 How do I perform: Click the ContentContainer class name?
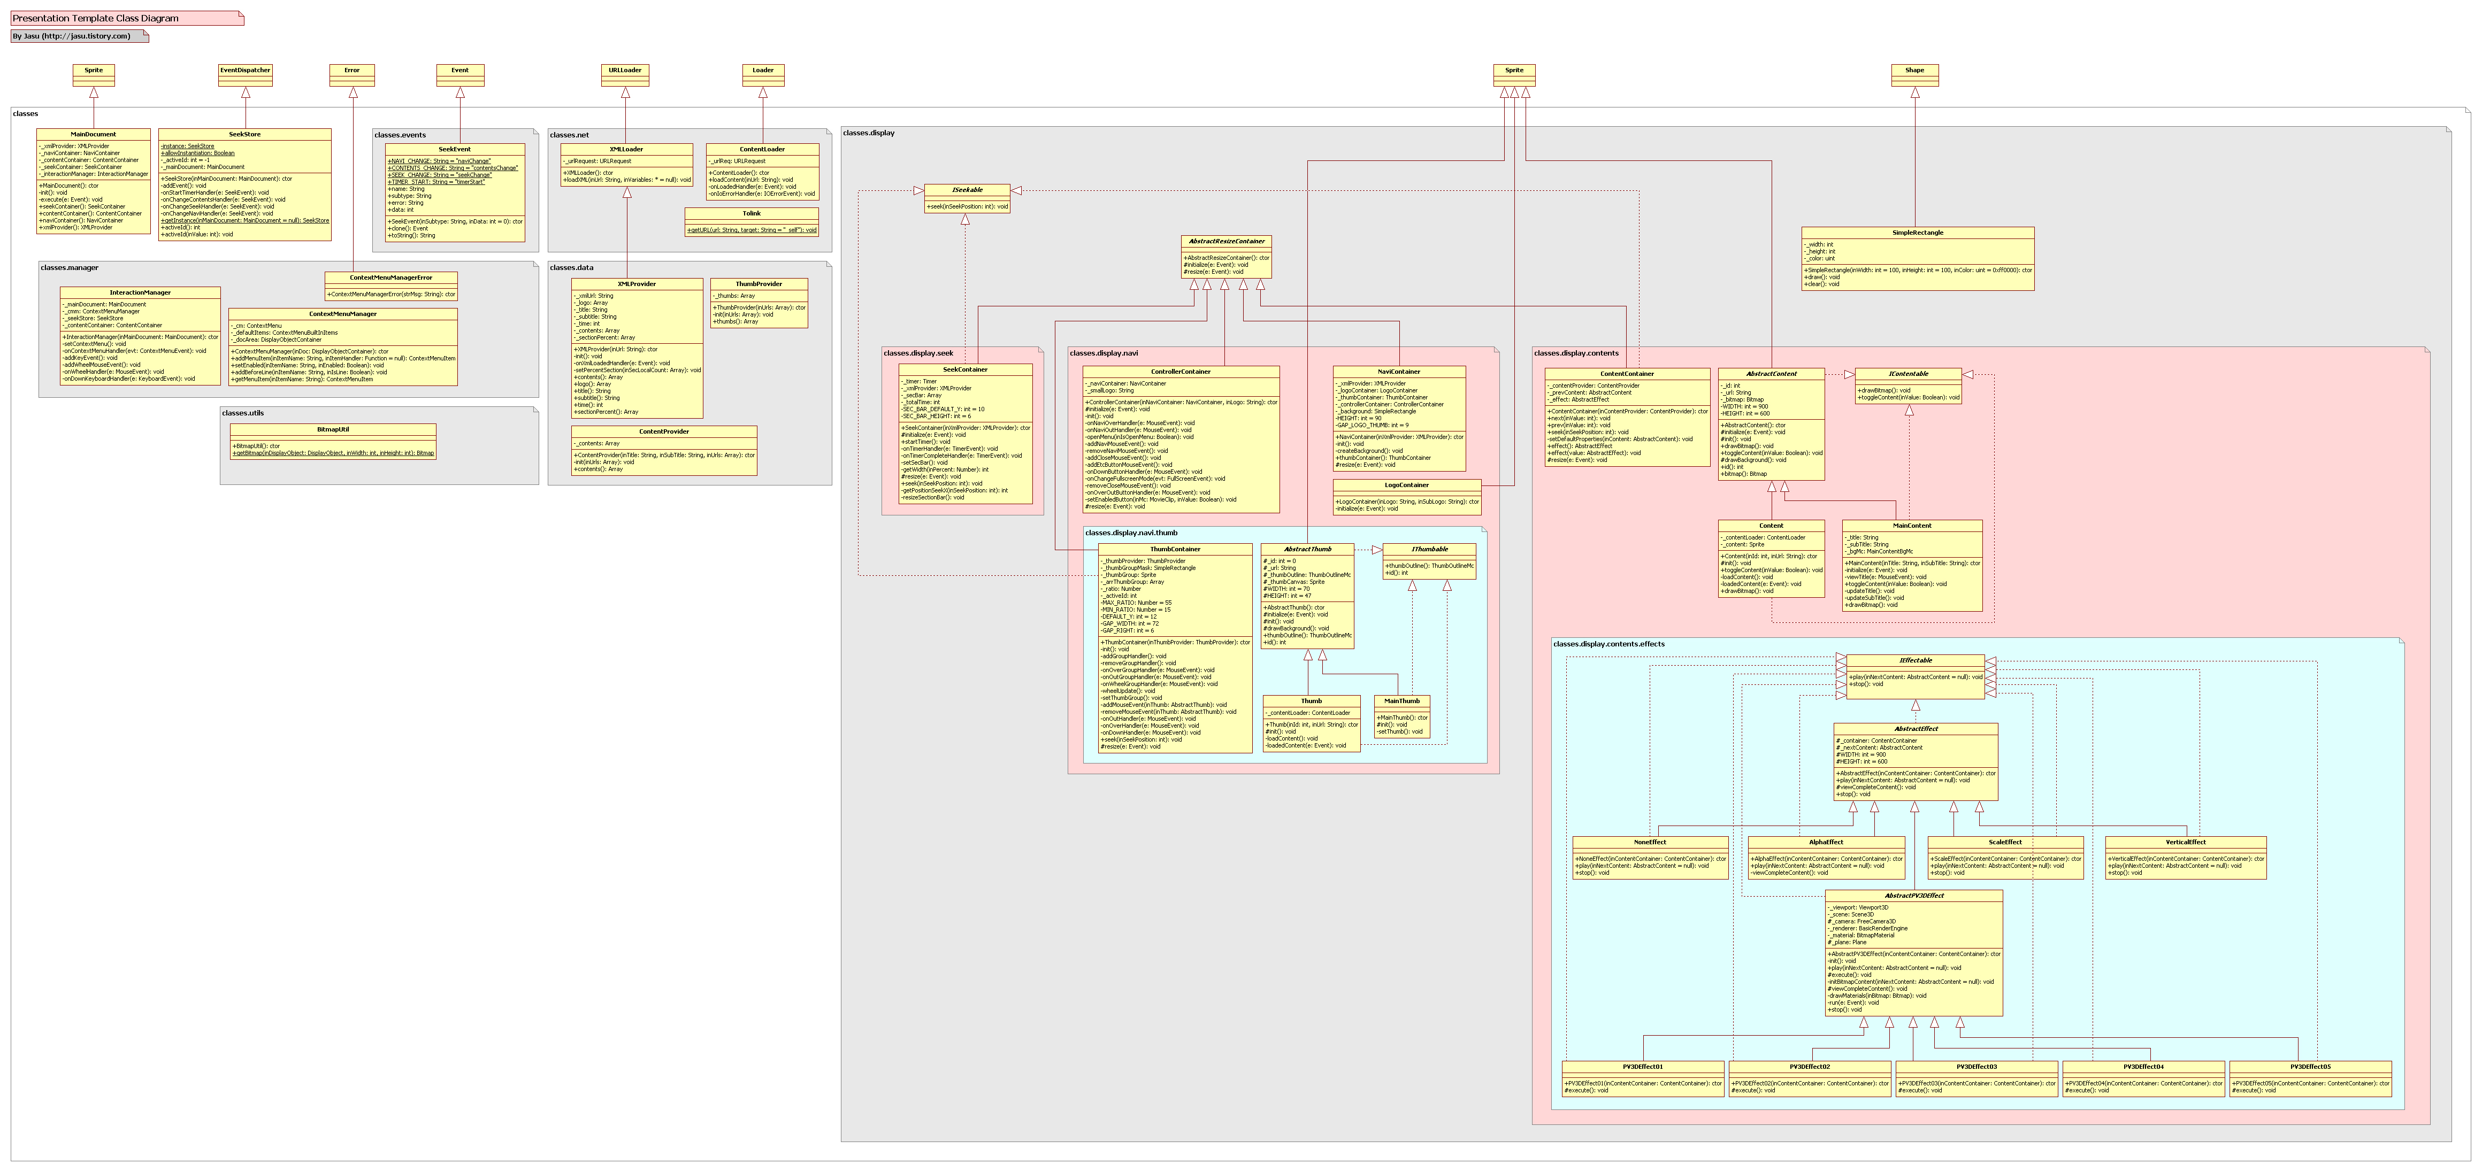pos(1627,374)
